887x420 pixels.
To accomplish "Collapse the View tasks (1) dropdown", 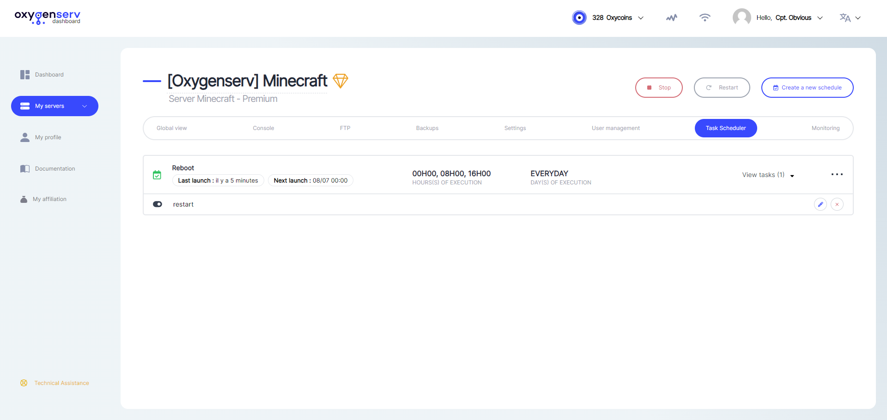I will 768,175.
